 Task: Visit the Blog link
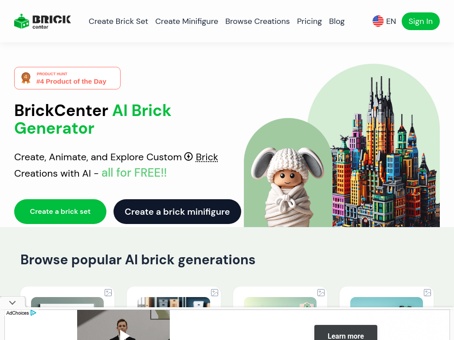(x=337, y=21)
